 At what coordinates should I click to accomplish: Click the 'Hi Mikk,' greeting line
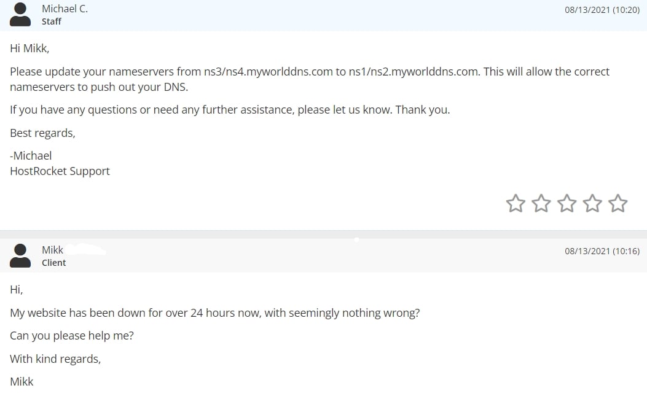point(29,49)
